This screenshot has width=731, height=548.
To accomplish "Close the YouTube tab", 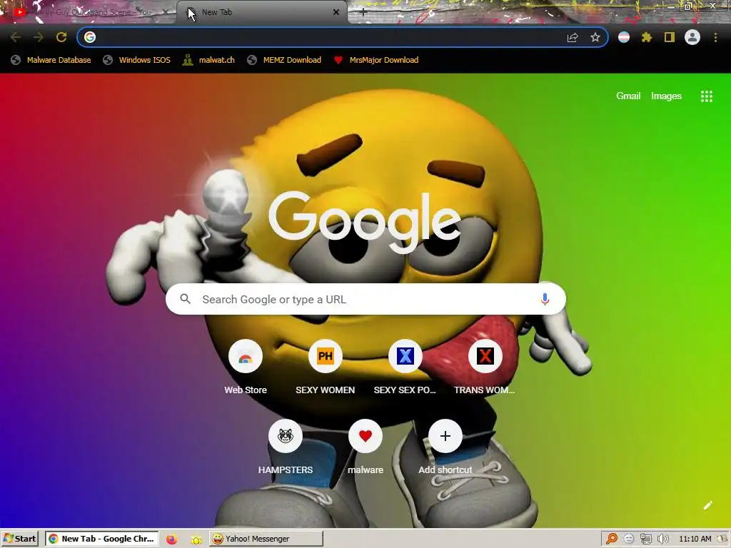I will (166, 13).
